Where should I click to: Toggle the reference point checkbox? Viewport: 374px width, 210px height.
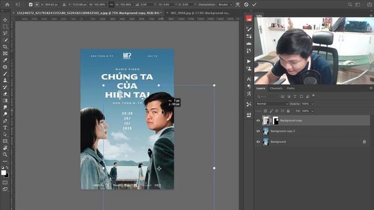pos(30,5)
